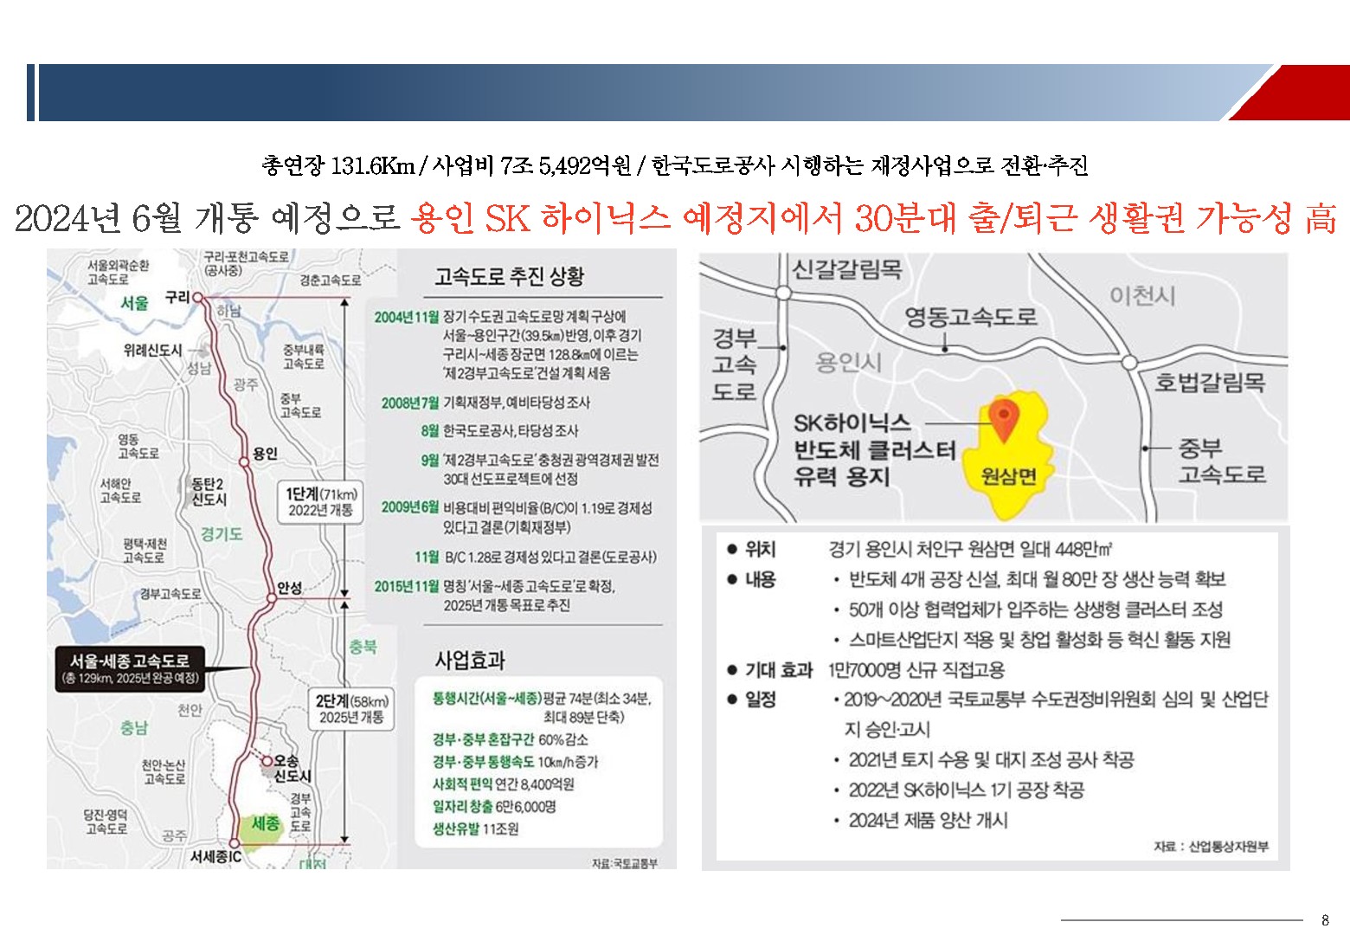The image size is (1350, 935).
Task: Select the 서울 label on the route map
Action: point(134,302)
